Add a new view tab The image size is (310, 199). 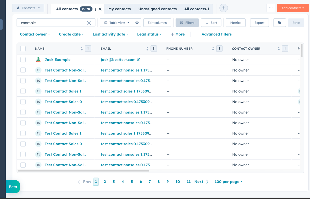(224, 8)
